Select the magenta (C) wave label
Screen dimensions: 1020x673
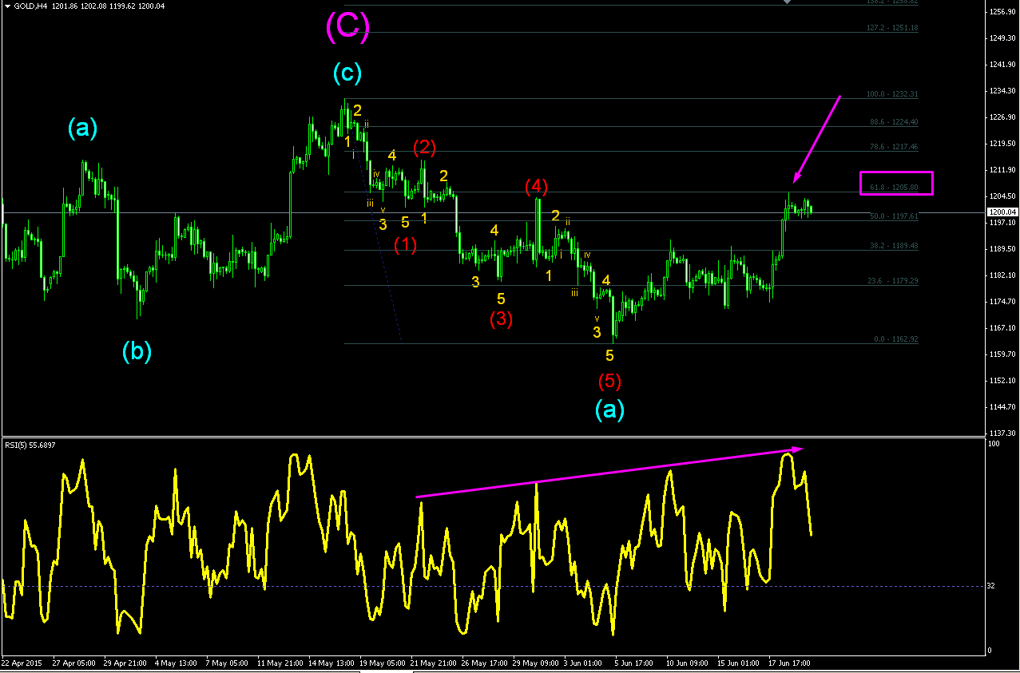(x=347, y=27)
